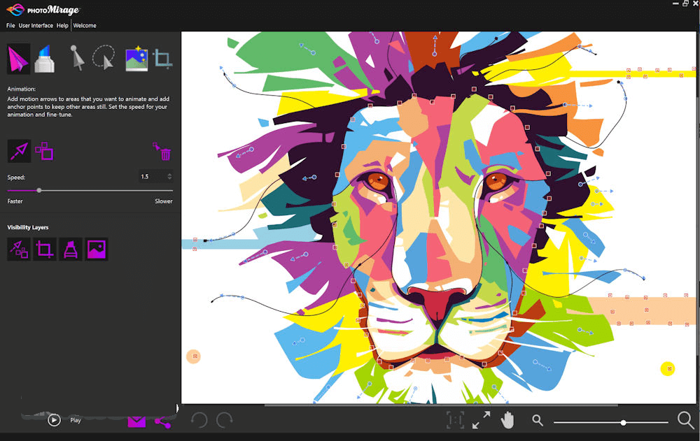The height and width of the screenshot is (441, 700).
Task: Toggle motion arrows visibility layer
Action: 19,249
